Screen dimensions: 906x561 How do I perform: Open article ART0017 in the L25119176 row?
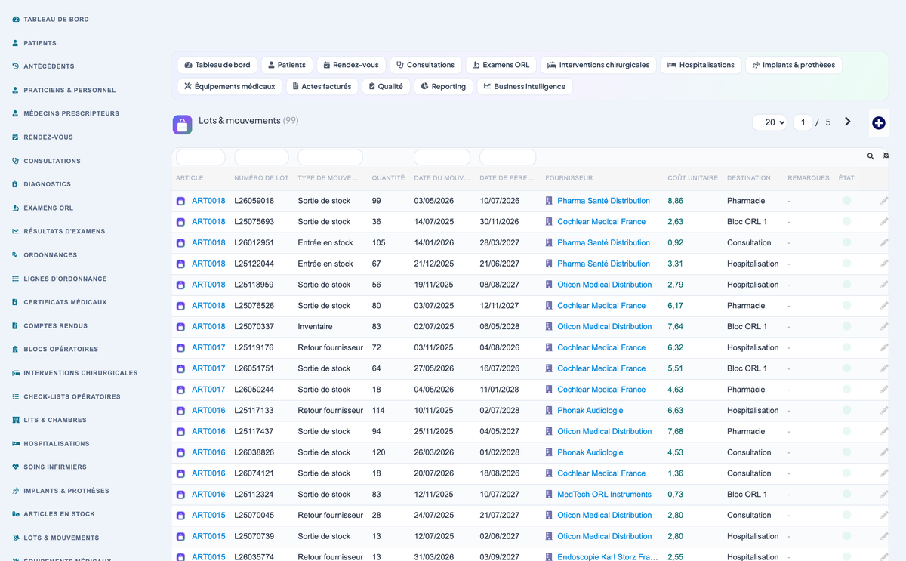pyautogui.click(x=208, y=348)
